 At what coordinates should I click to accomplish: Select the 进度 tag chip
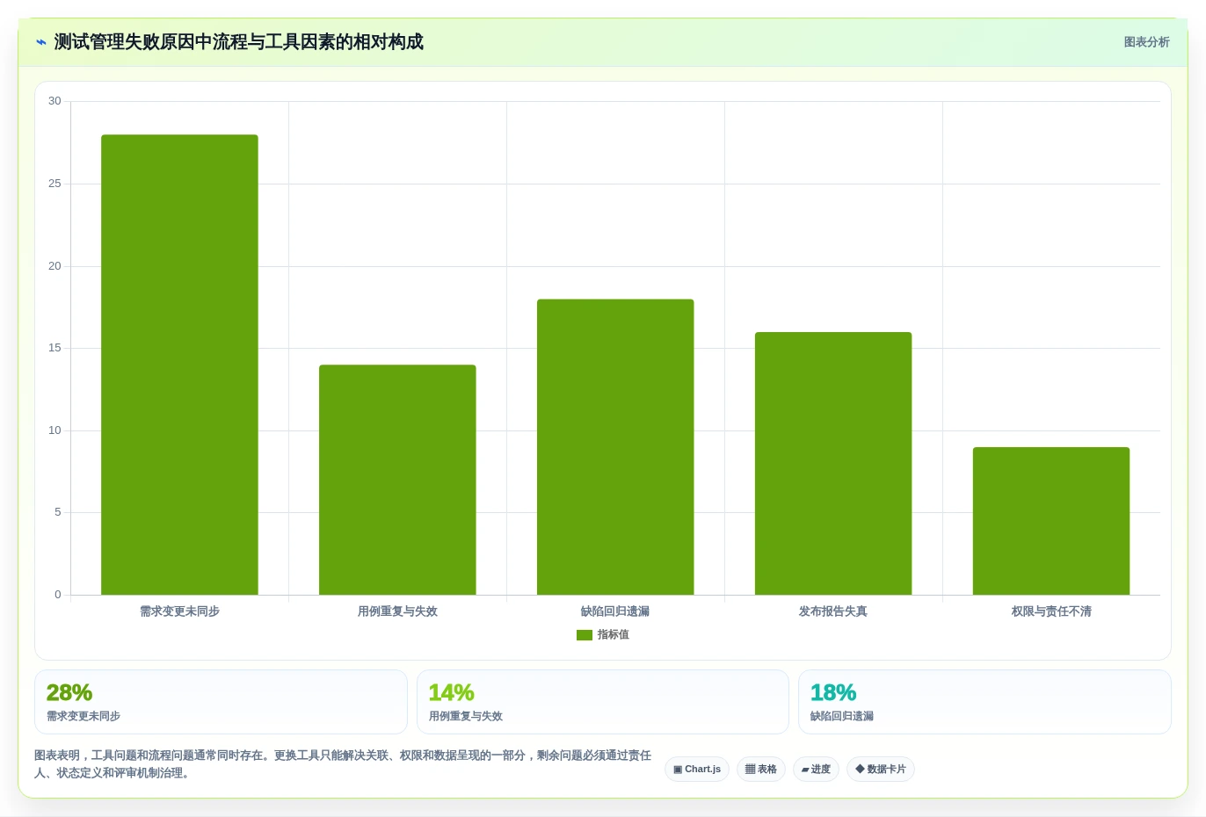(x=816, y=769)
